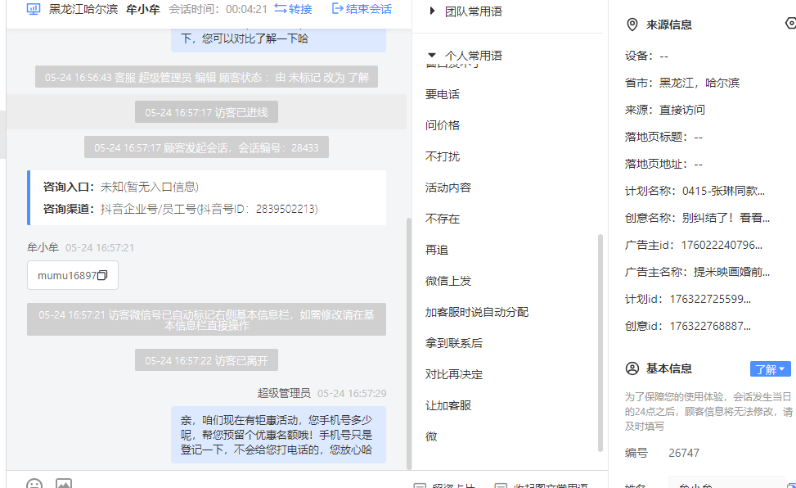Open the emoji picker icon
The height and width of the screenshot is (488, 796).
[34, 485]
